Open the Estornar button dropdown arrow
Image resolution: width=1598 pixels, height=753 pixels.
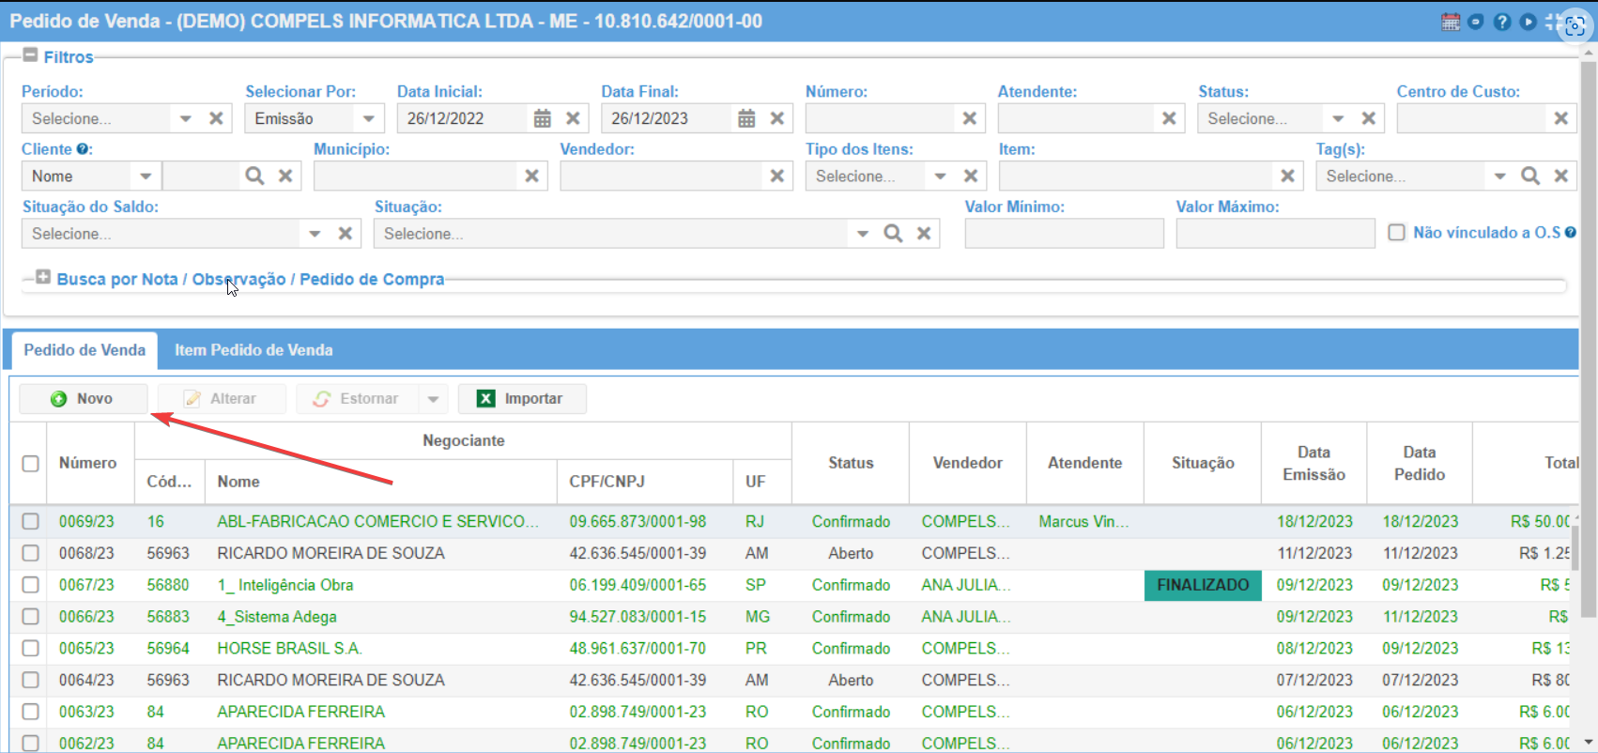pos(433,399)
